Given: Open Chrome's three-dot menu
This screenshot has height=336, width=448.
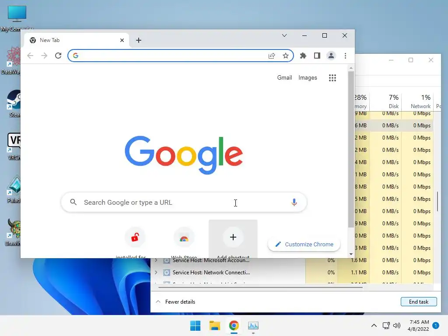Looking at the screenshot, I should pos(346,56).
